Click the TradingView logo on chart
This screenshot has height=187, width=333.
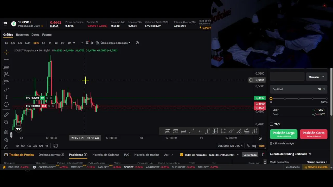tap(18, 129)
